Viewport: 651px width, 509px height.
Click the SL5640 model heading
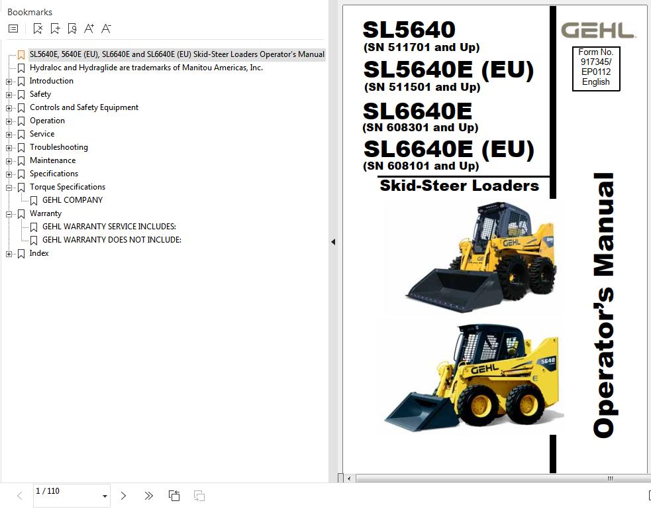click(x=409, y=30)
